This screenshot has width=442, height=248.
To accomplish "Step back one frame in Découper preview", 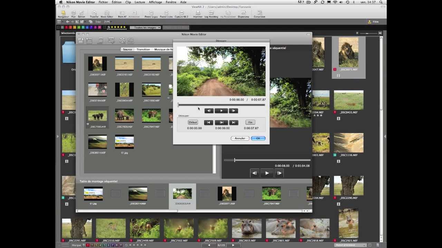I will pyautogui.click(x=209, y=111).
